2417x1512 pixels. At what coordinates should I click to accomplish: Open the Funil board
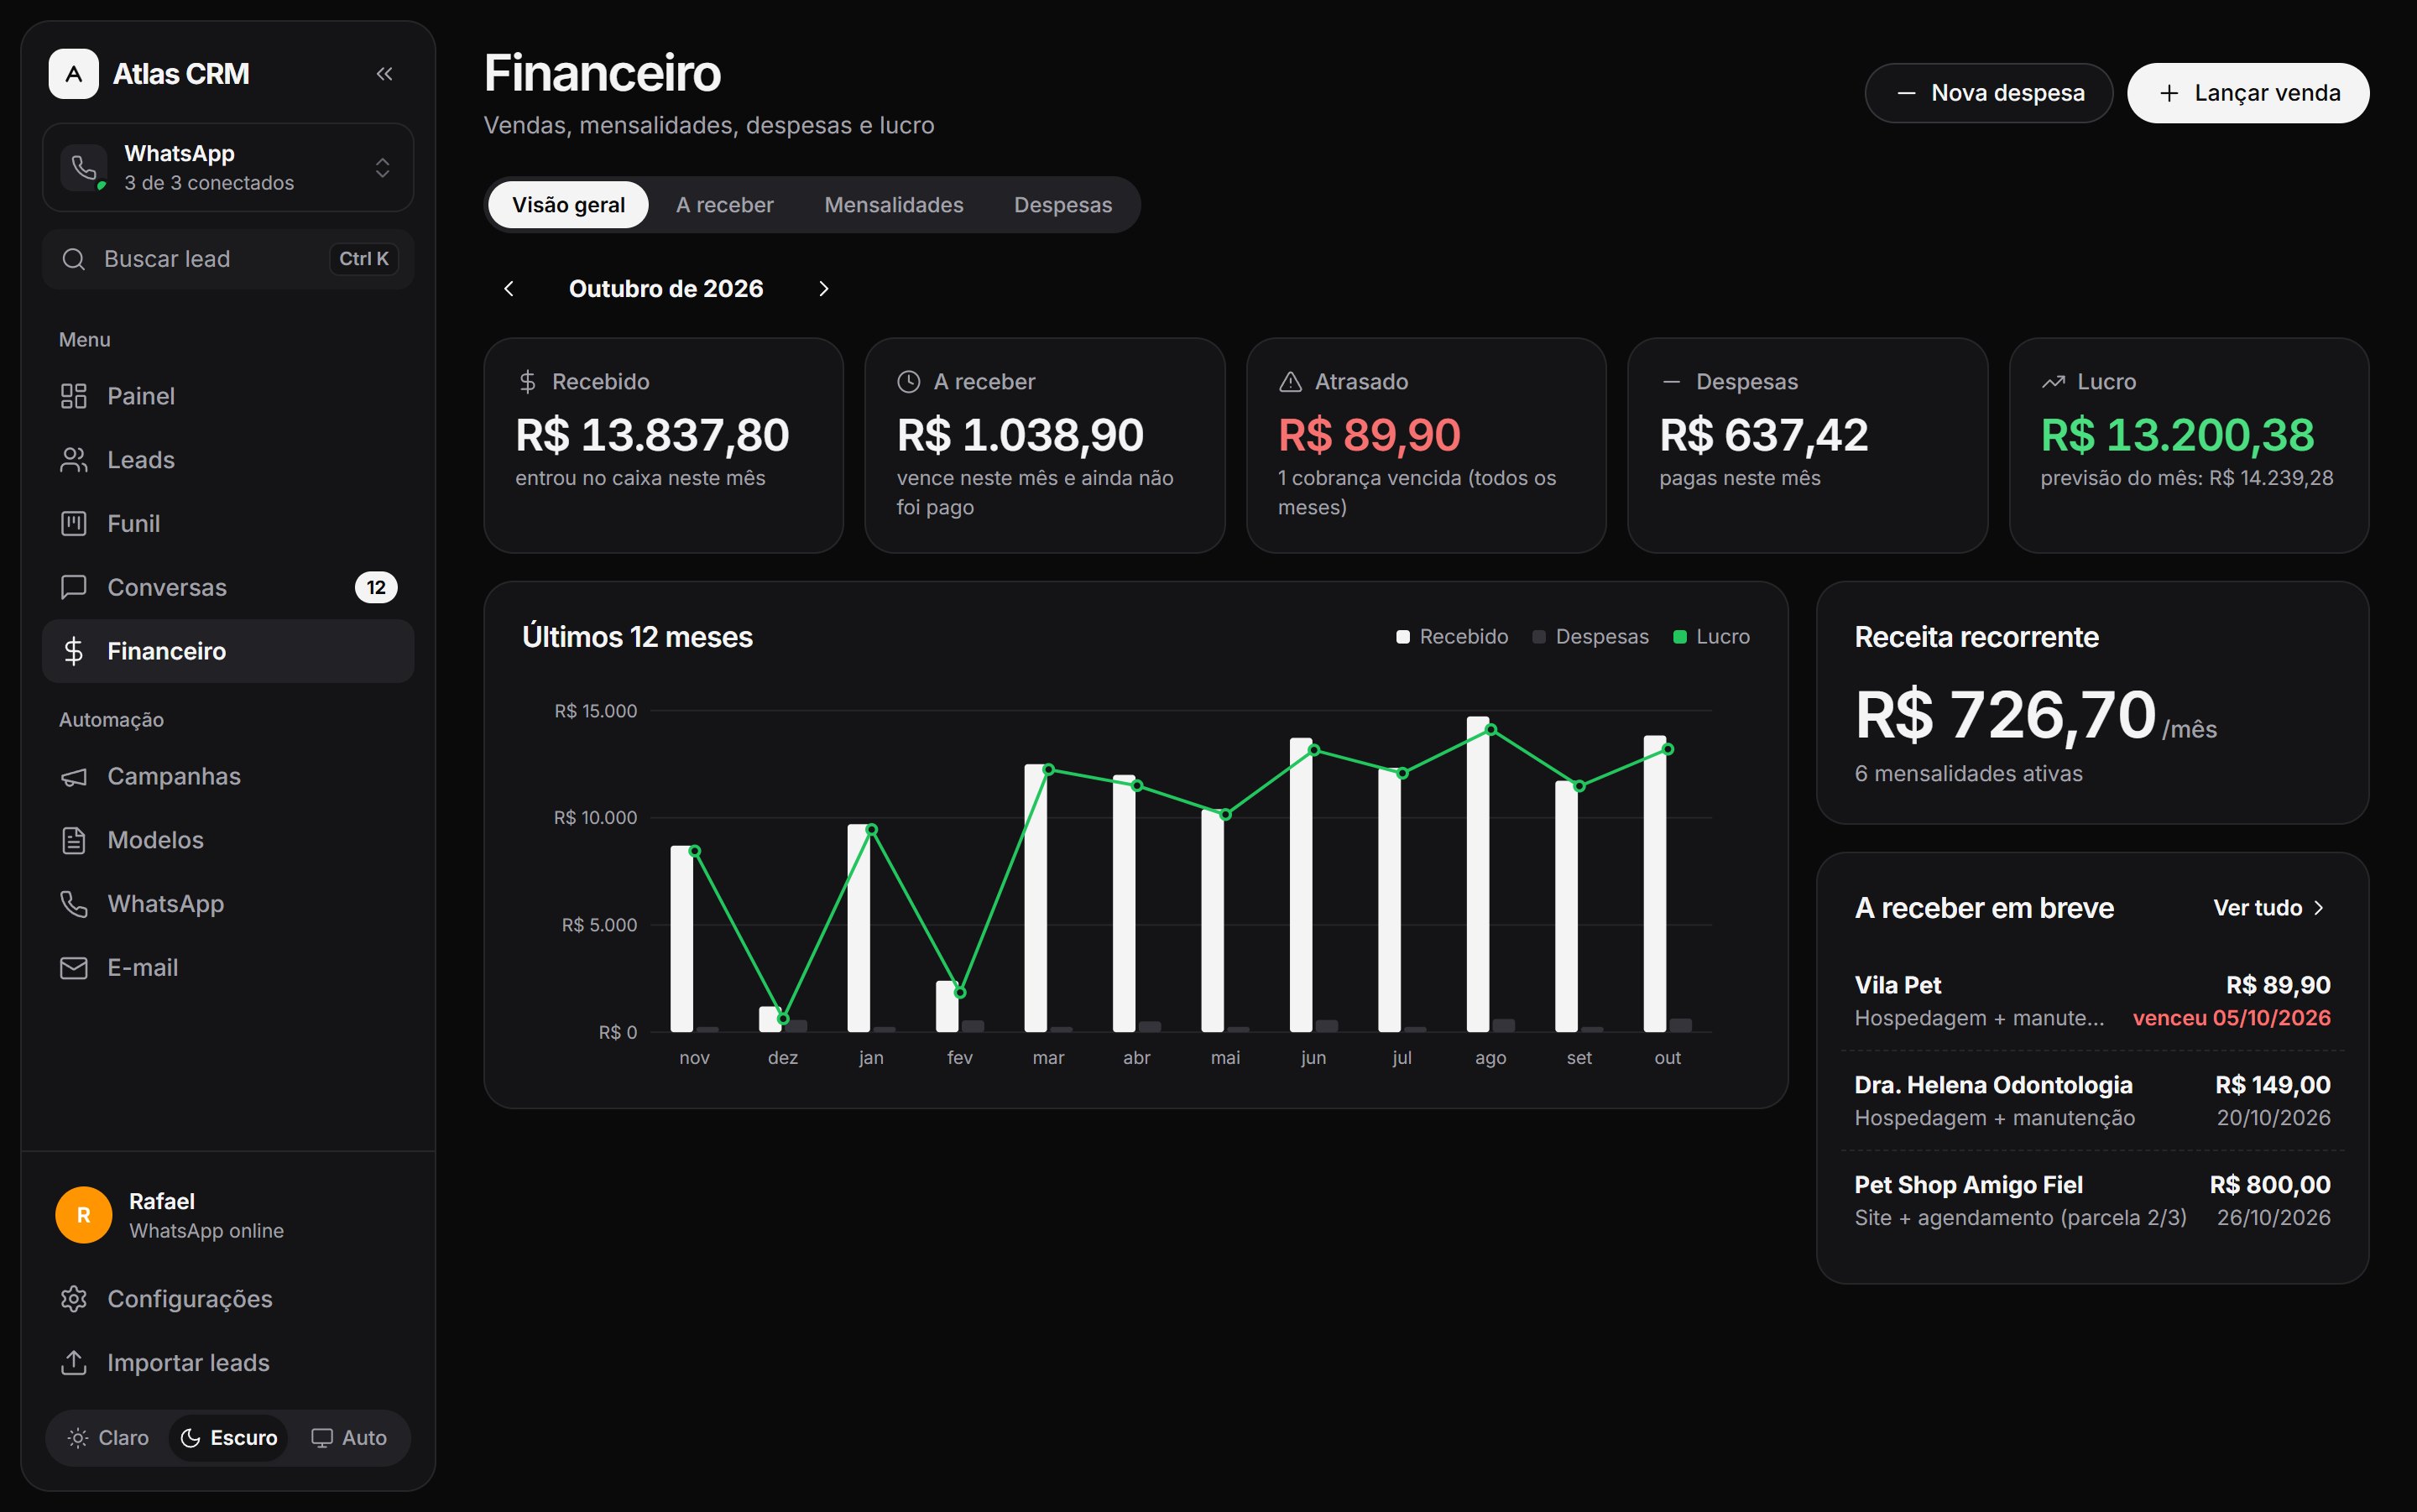(228, 524)
